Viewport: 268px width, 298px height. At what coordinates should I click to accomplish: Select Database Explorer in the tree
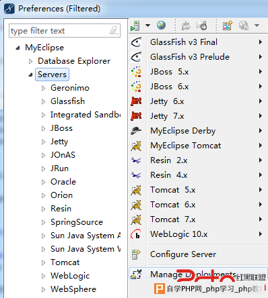point(74,61)
